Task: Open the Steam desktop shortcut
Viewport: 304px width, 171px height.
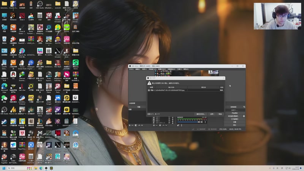Action: click(4, 122)
